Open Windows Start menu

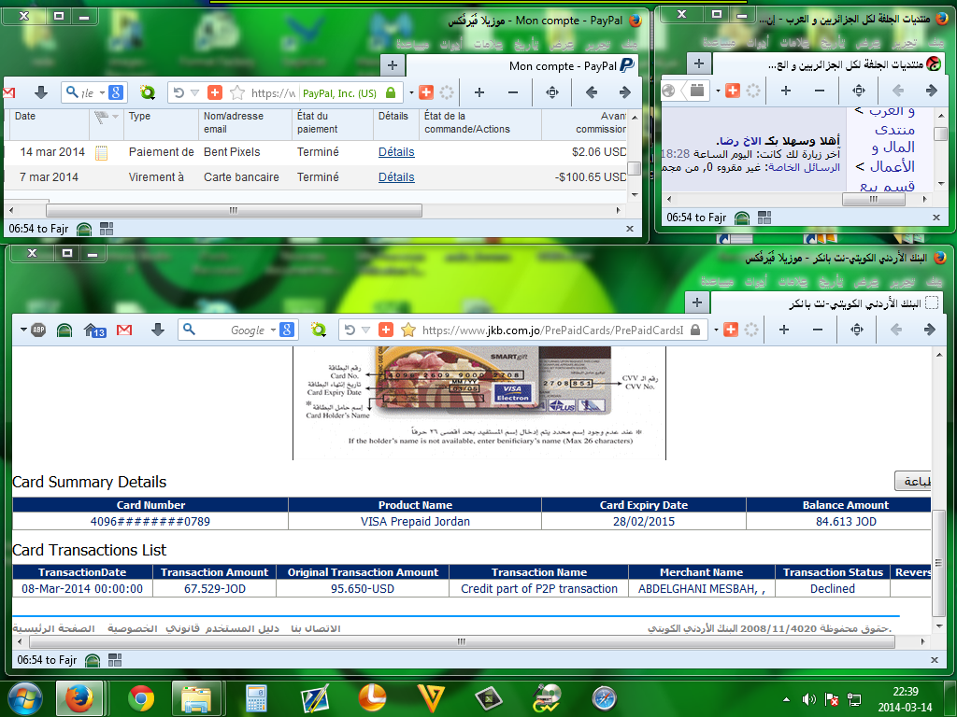pos(25,698)
